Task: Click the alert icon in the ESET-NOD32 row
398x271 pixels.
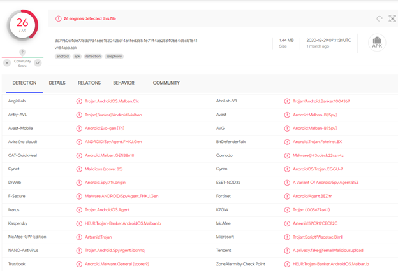Action: click(x=287, y=183)
